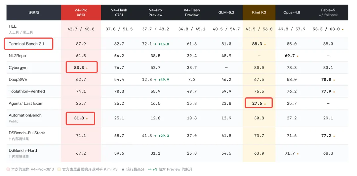Select the Fable-5 w/ fallback column header

pos(328,13)
